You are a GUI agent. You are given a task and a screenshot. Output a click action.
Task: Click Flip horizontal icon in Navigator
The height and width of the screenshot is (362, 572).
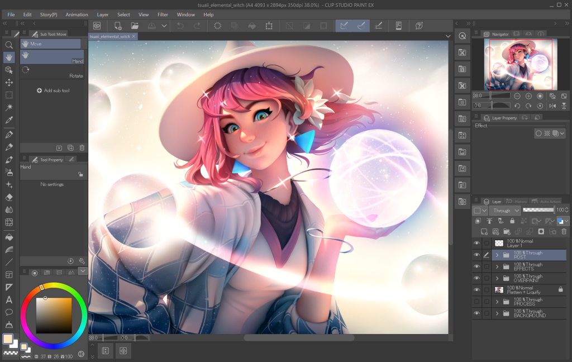(x=552, y=106)
